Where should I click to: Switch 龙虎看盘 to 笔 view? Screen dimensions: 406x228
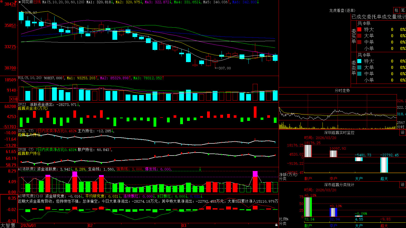pyautogui.click(x=403, y=10)
